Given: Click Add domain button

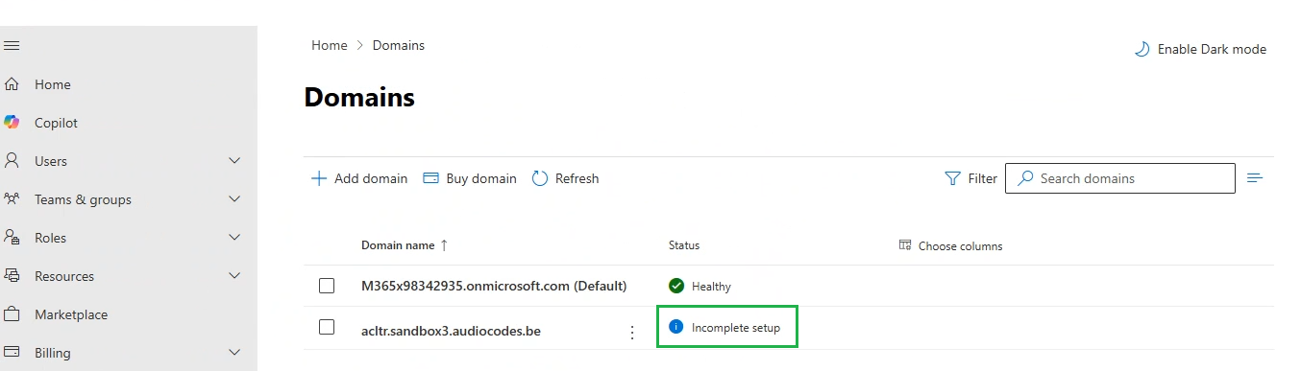Looking at the screenshot, I should click(359, 178).
